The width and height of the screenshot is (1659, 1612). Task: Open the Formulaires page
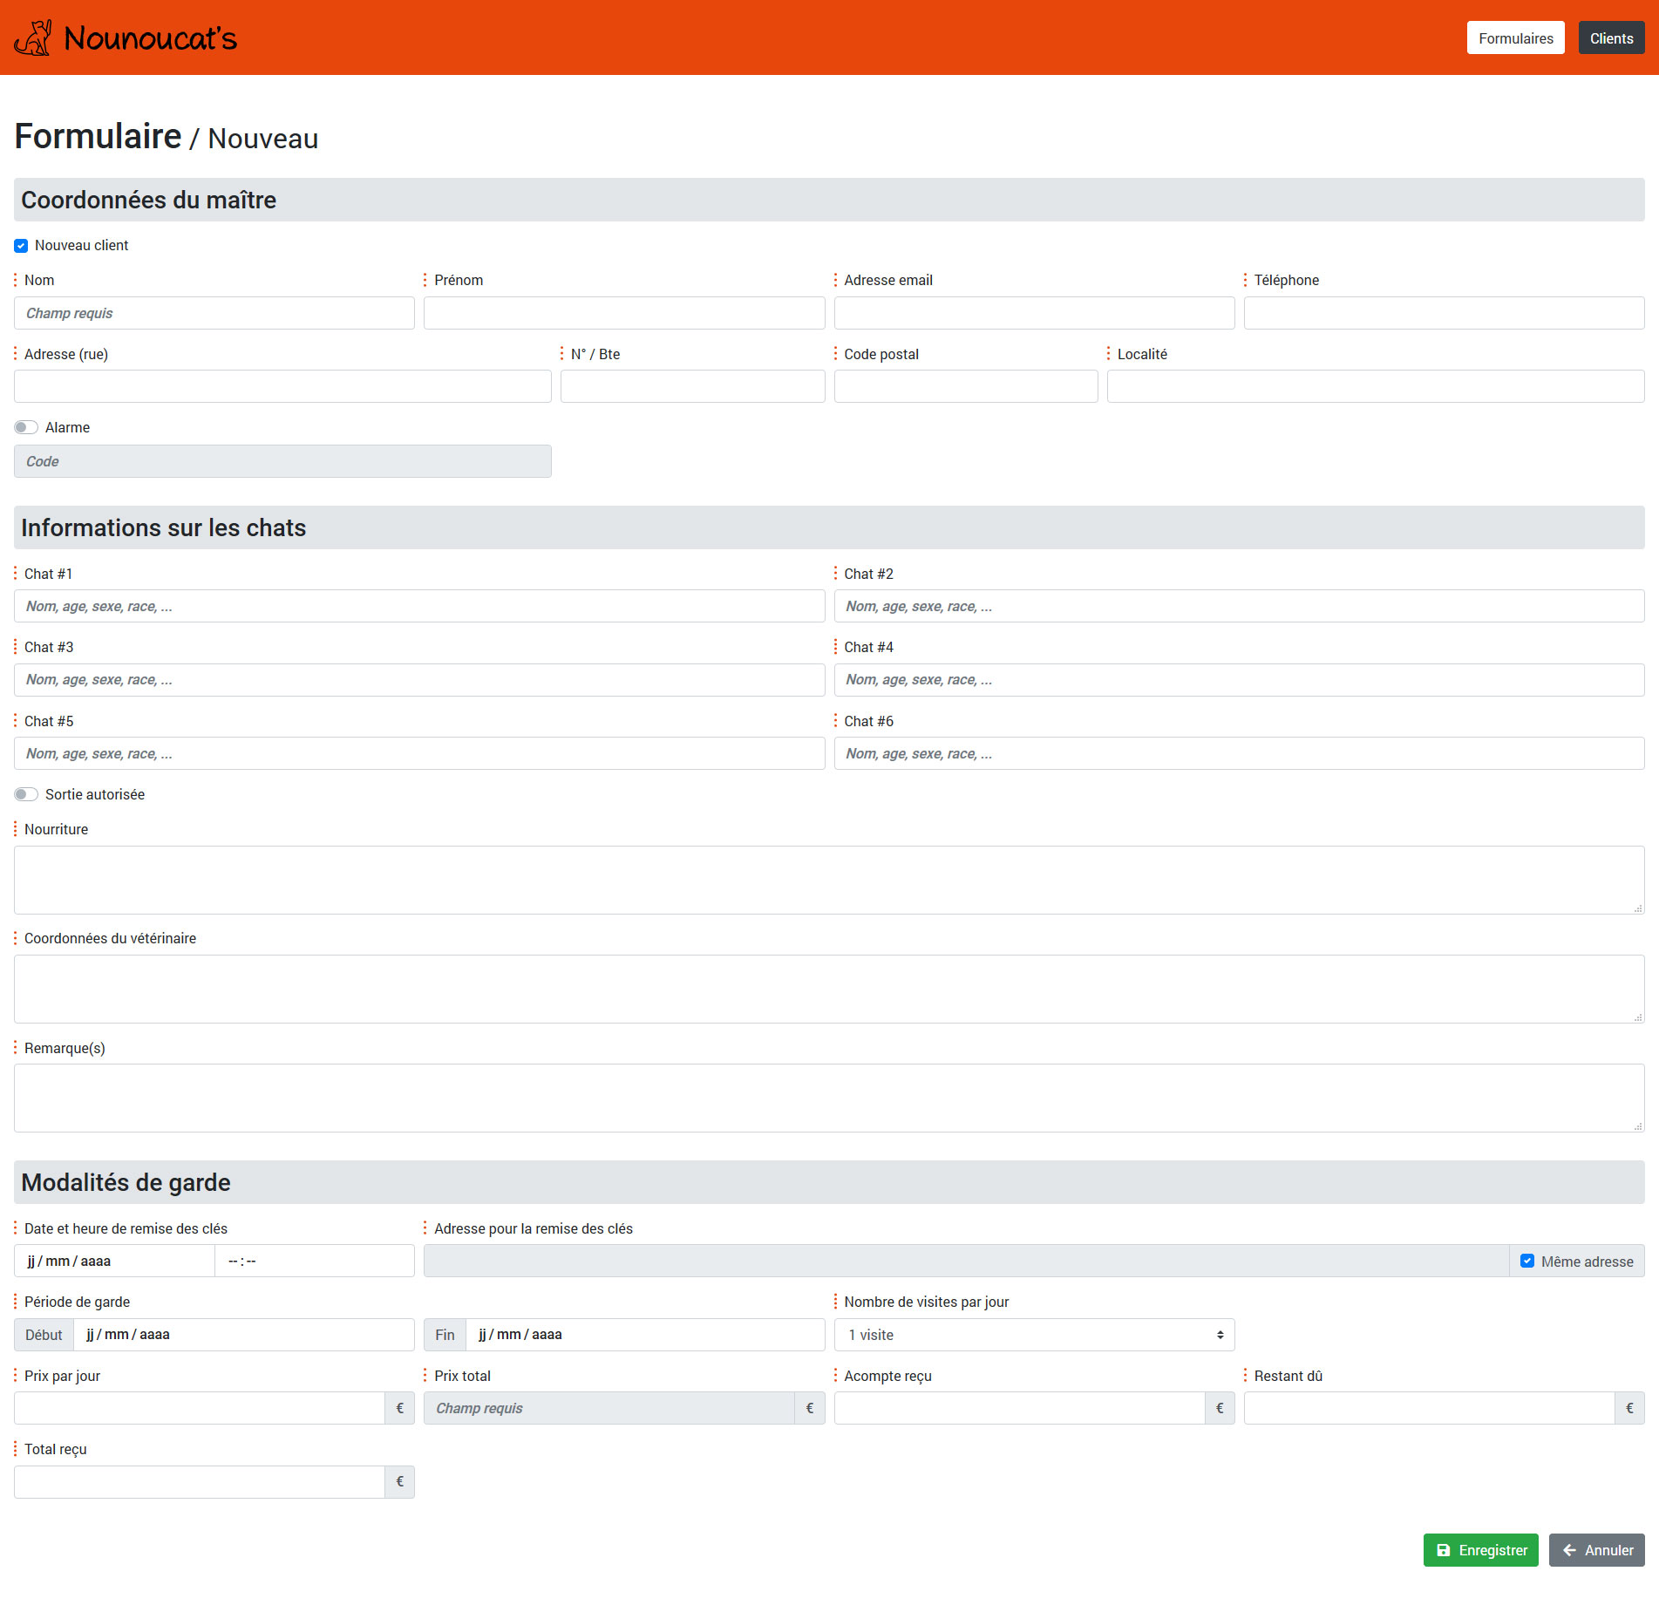click(x=1515, y=37)
